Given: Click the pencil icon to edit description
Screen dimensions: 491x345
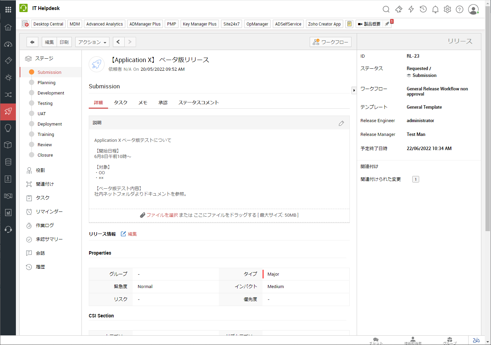Looking at the screenshot, I should (341, 123).
